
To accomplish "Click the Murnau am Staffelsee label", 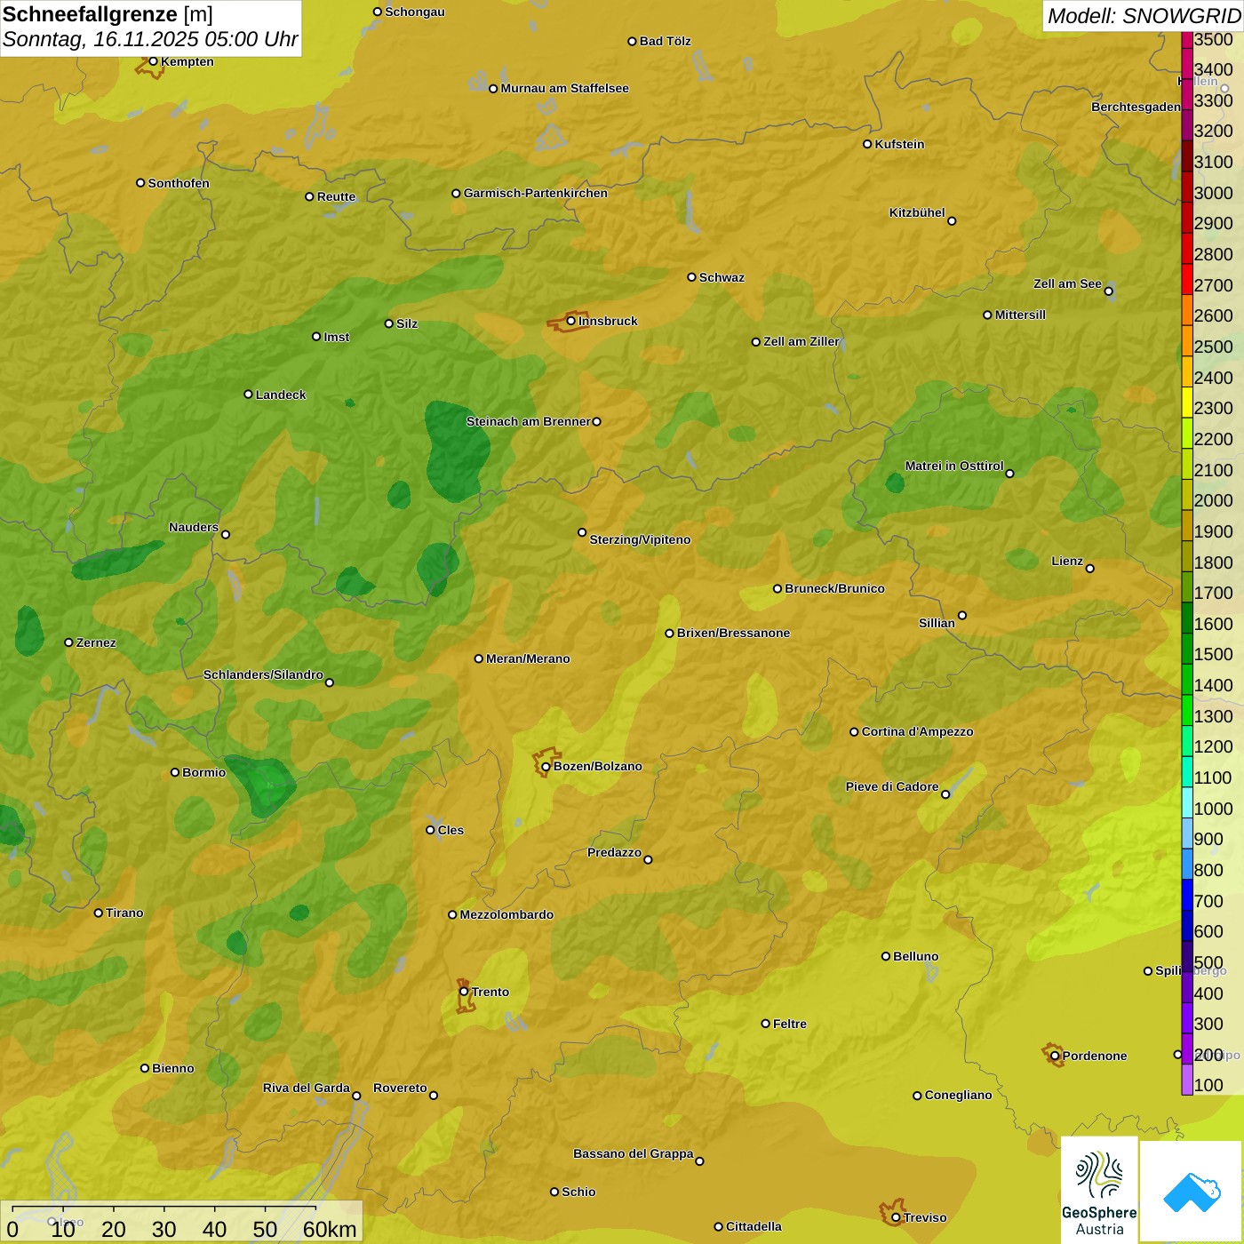I will coord(565,88).
